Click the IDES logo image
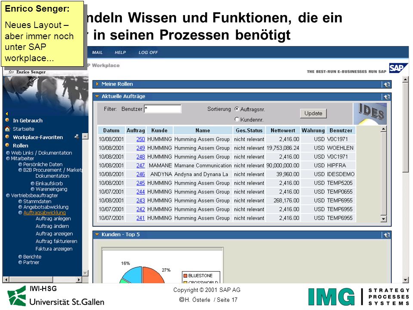This screenshot has height=310, width=413. [370, 114]
